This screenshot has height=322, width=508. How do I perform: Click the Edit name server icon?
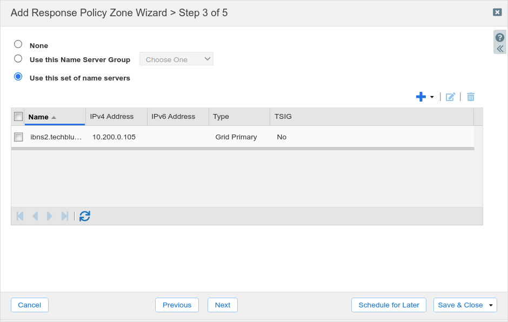(450, 97)
